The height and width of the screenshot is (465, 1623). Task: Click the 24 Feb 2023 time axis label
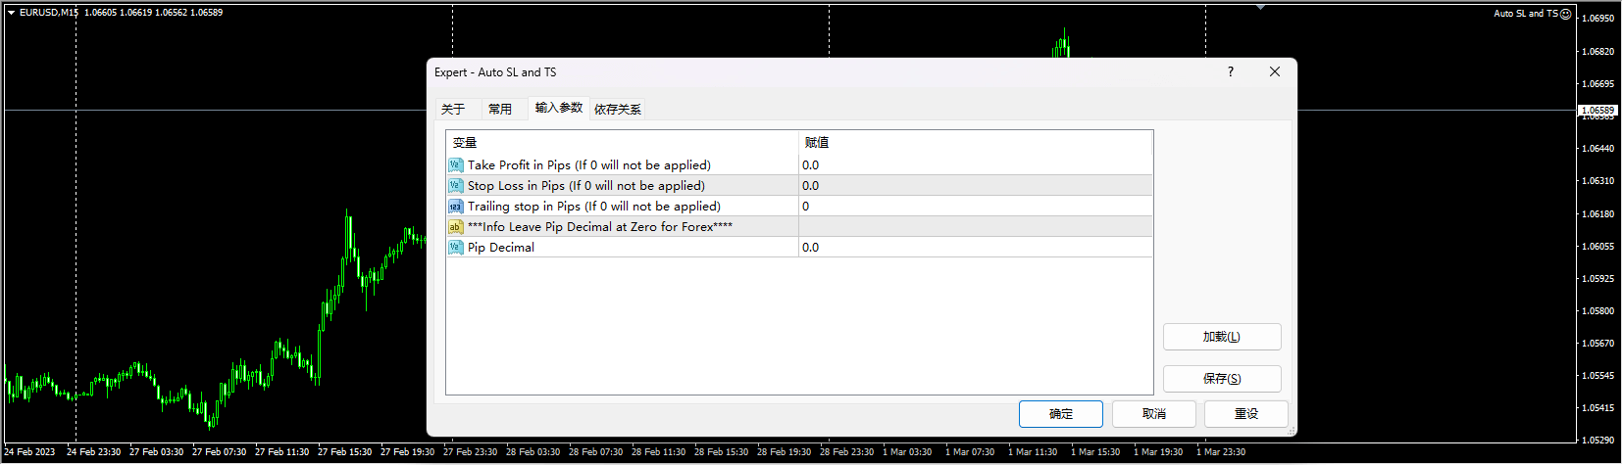(29, 452)
